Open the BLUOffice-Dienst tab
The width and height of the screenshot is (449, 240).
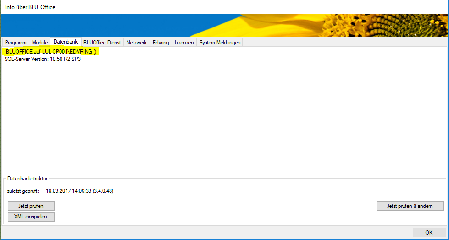pyautogui.click(x=102, y=42)
